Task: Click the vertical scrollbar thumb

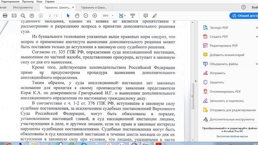Action: tap(192, 96)
